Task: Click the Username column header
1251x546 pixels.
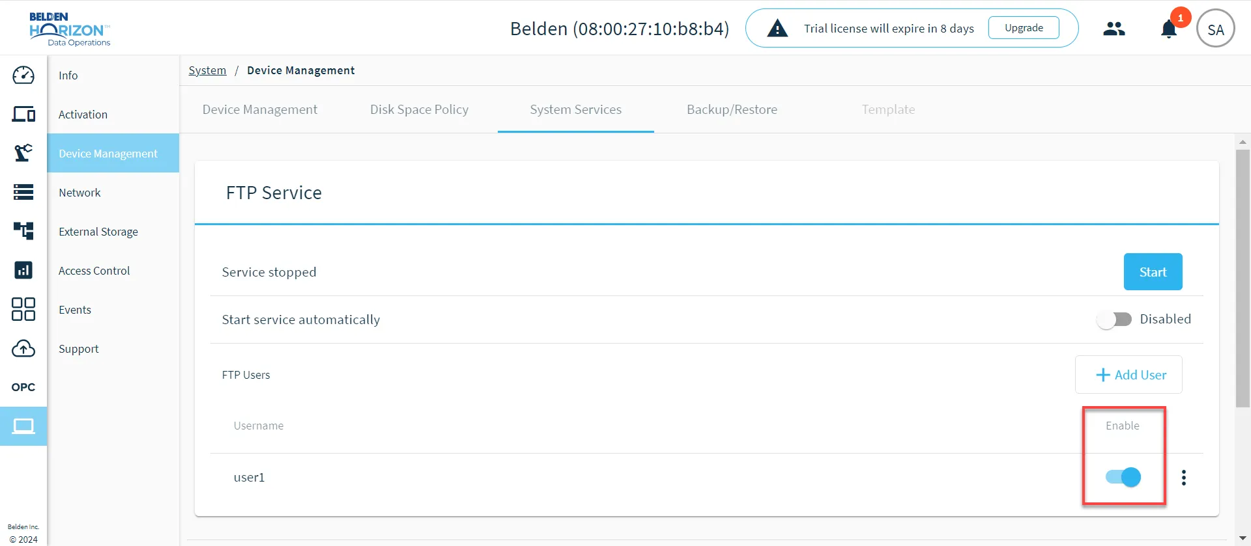Action: tap(259, 426)
